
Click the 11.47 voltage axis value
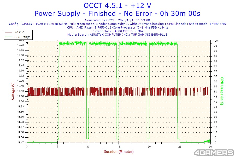21,142
